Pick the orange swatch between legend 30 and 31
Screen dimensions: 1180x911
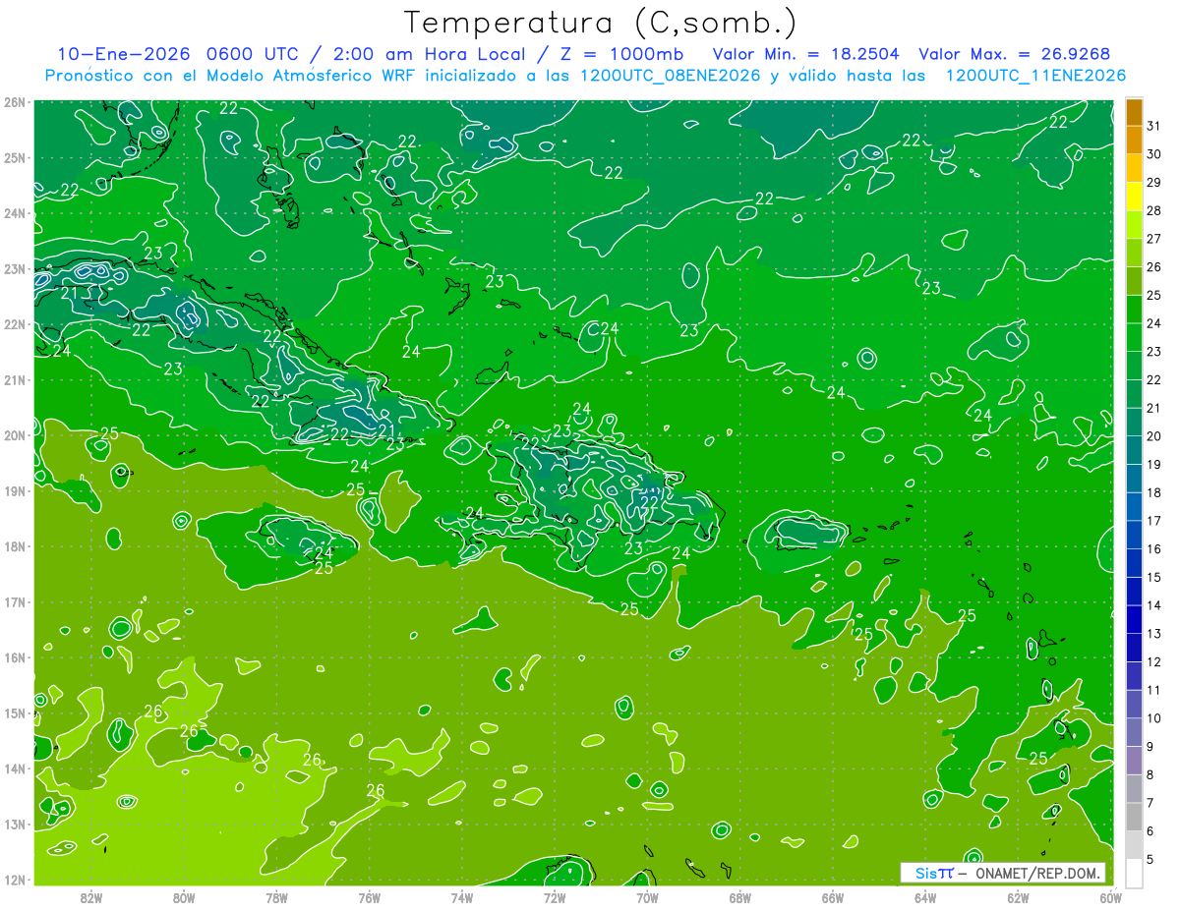click(1134, 140)
